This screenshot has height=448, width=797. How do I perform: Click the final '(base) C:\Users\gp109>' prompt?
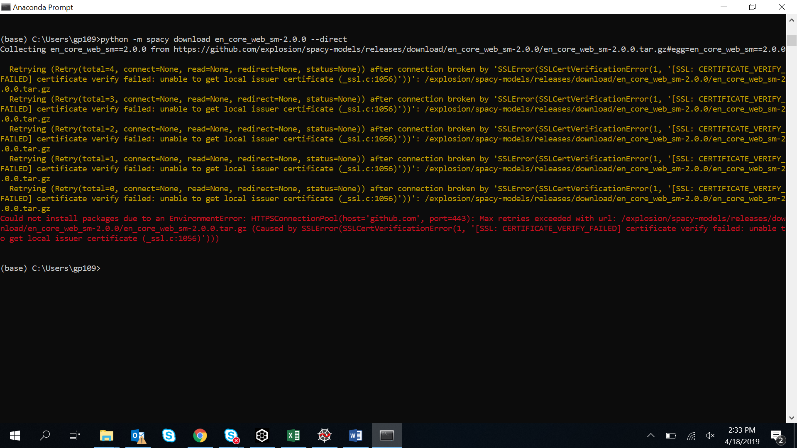50,268
